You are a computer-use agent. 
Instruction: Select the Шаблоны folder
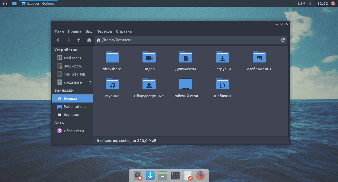(222, 83)
